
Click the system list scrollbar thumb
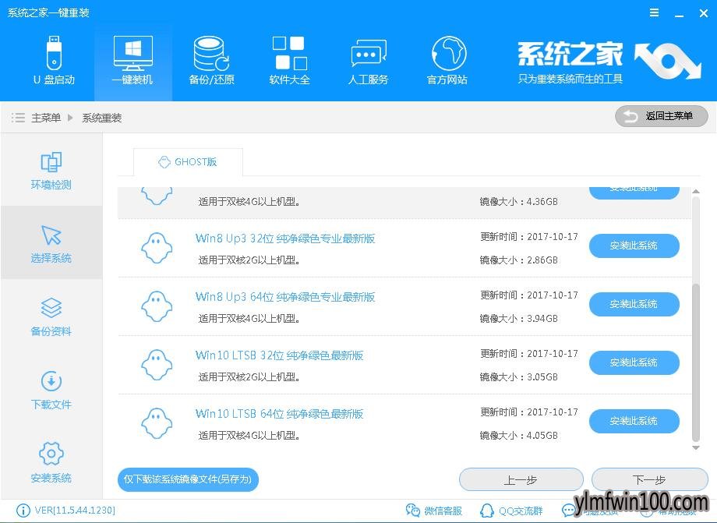click(696, 362)
